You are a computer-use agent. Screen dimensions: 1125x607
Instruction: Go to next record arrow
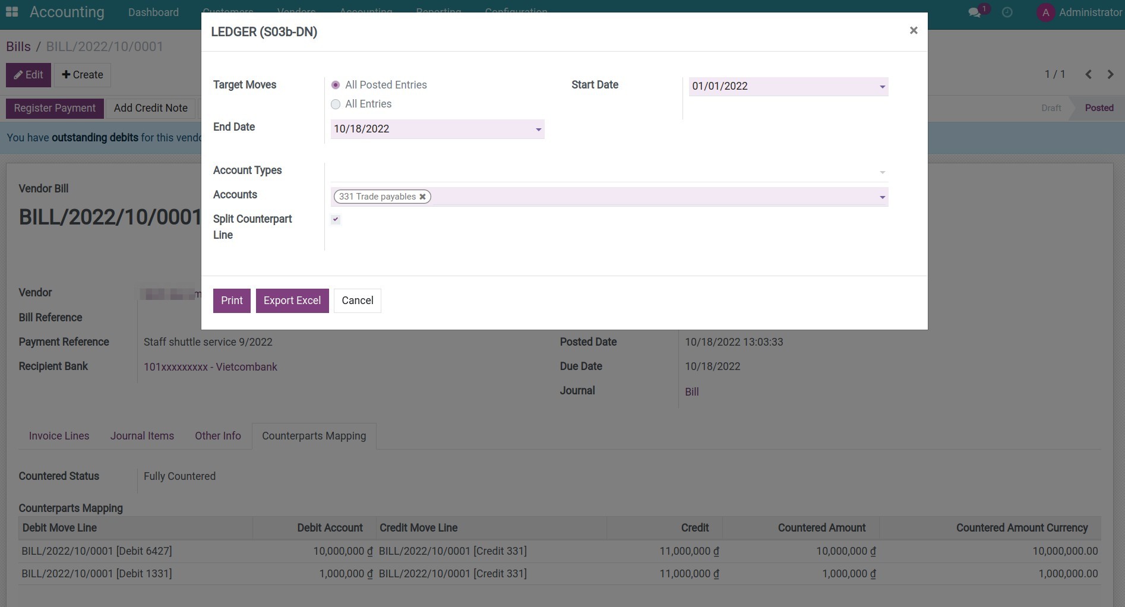pos(1110,74)
